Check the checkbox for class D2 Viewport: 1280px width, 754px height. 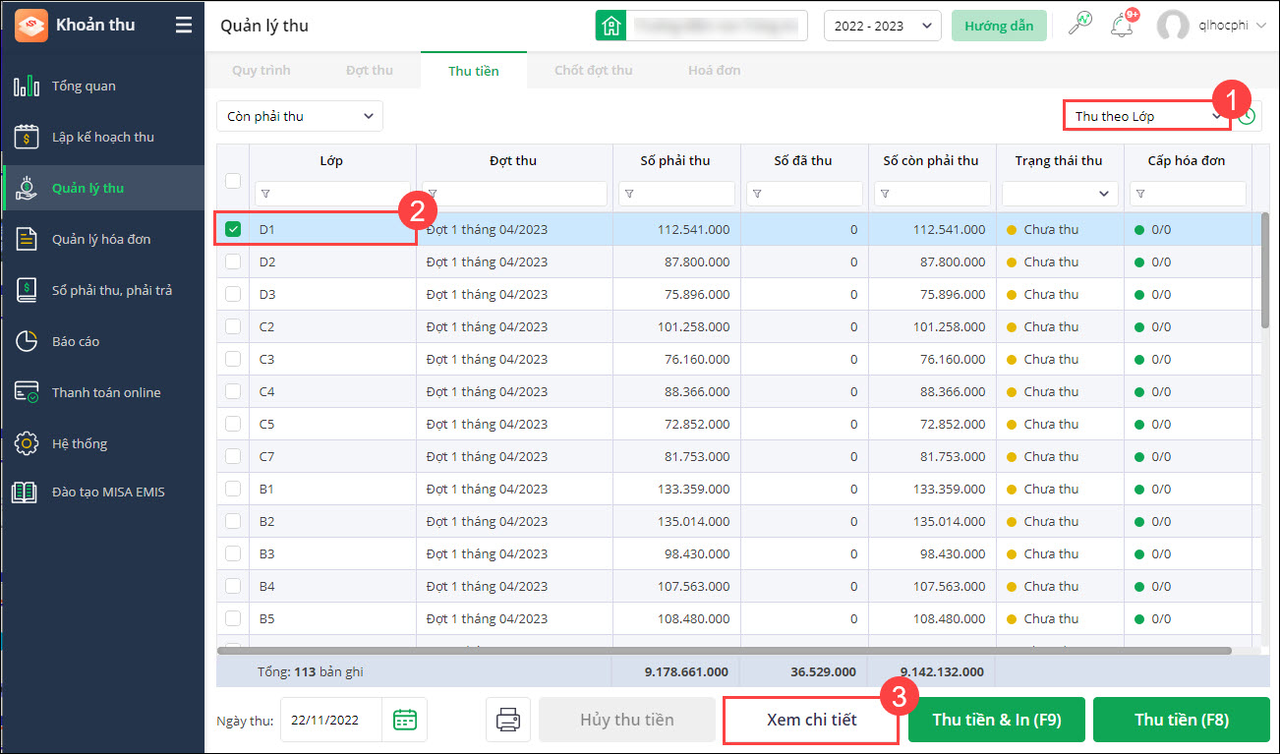(233, 261)
